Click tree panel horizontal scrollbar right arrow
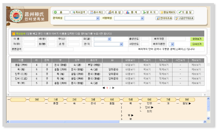Viewport: 217px width, 130px height. 205,122
